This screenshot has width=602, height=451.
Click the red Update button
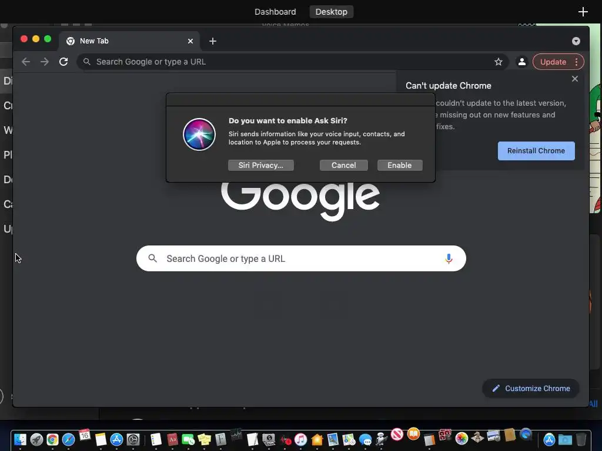pos(553,62)
